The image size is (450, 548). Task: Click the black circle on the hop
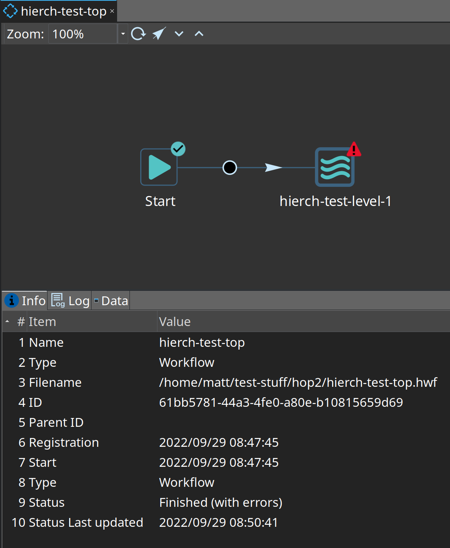click(230, 168)
